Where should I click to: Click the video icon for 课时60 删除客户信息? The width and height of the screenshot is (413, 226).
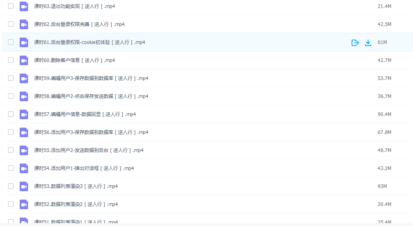coord(24,60)
